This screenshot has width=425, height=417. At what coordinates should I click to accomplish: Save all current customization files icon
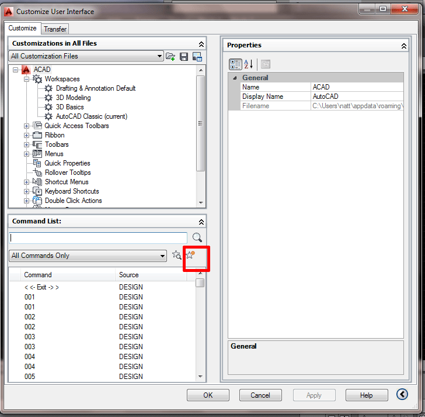point(184,57)
